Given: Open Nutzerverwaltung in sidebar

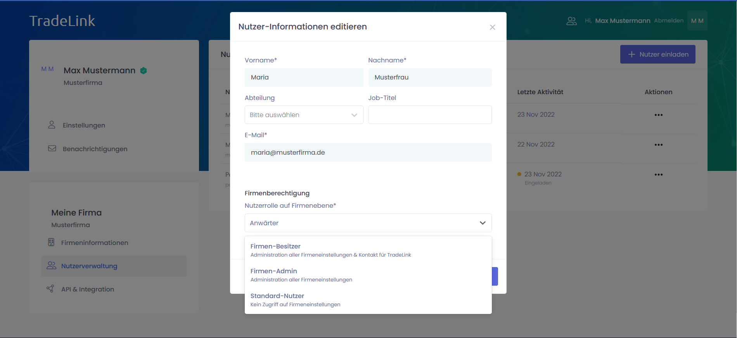Looking at the screenshot, I should click(89, 266).
